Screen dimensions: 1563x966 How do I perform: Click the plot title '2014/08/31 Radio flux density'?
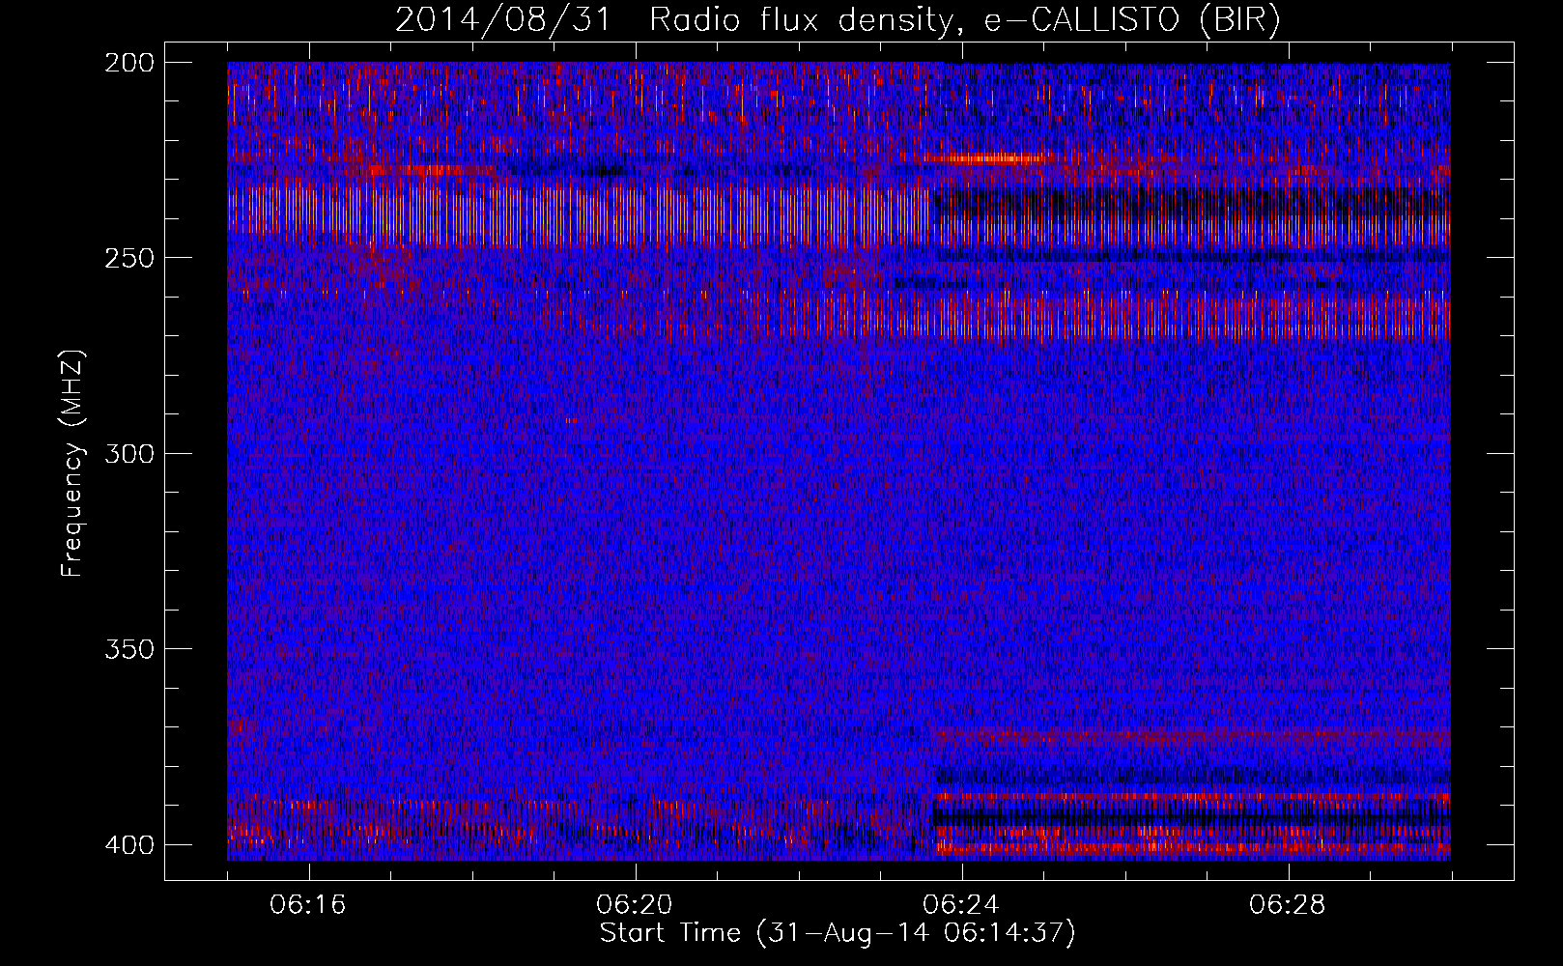click(838, 20)
